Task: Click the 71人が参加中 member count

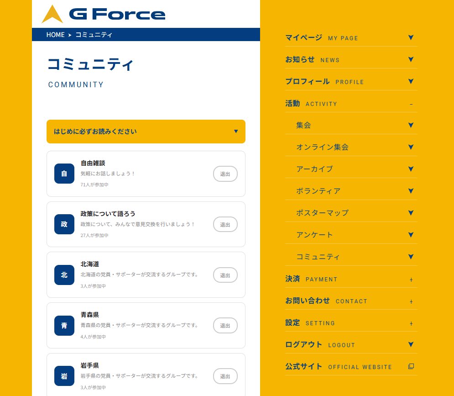Action: 94,185
